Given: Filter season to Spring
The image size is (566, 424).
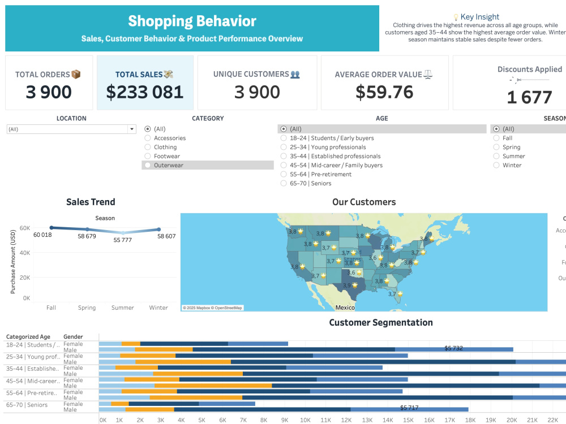Looking at the screenshot, I should coord(496,147).
